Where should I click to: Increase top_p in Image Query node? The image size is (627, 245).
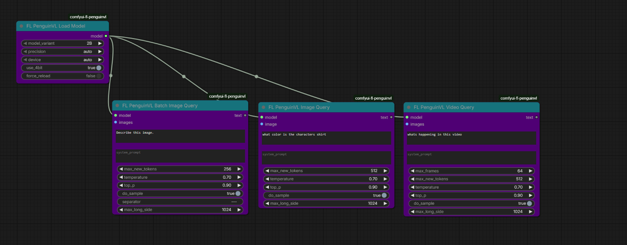pyautogui.click(x=385, y=187)
